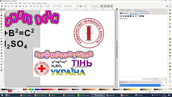Click the Cut scissors icon
The width and height of the screenshot is (172, 97).
[170, 42]
